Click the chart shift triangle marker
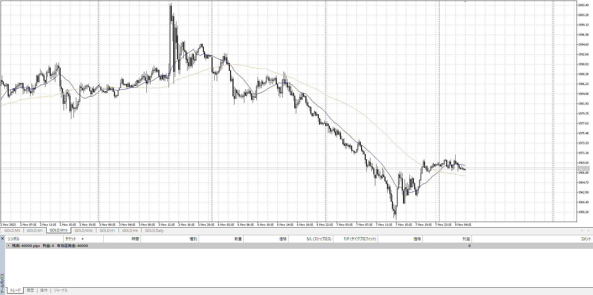This screenshot has width=593, height=295. click(465, 2)
